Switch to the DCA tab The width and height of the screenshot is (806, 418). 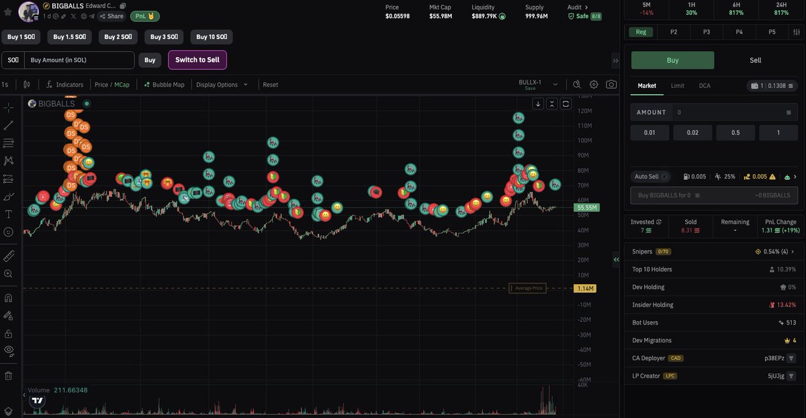click(705, 86)
